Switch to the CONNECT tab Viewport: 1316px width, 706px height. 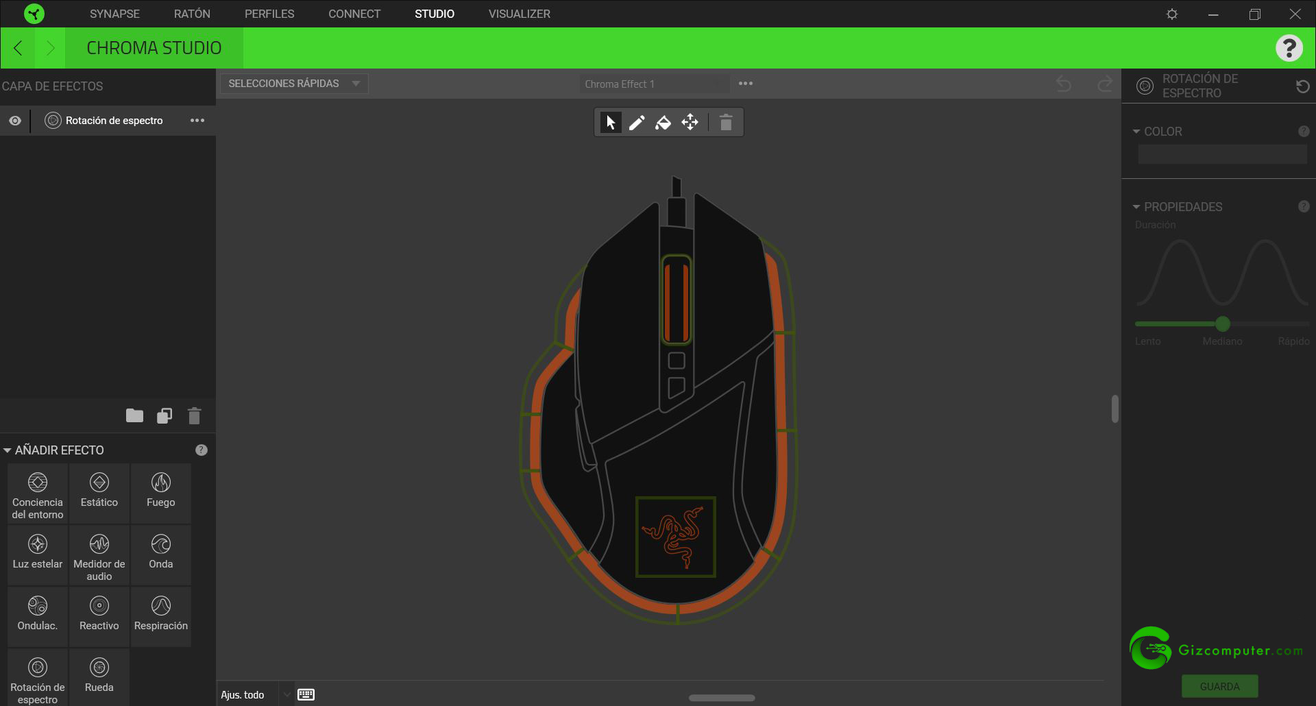tap(354, 14)
